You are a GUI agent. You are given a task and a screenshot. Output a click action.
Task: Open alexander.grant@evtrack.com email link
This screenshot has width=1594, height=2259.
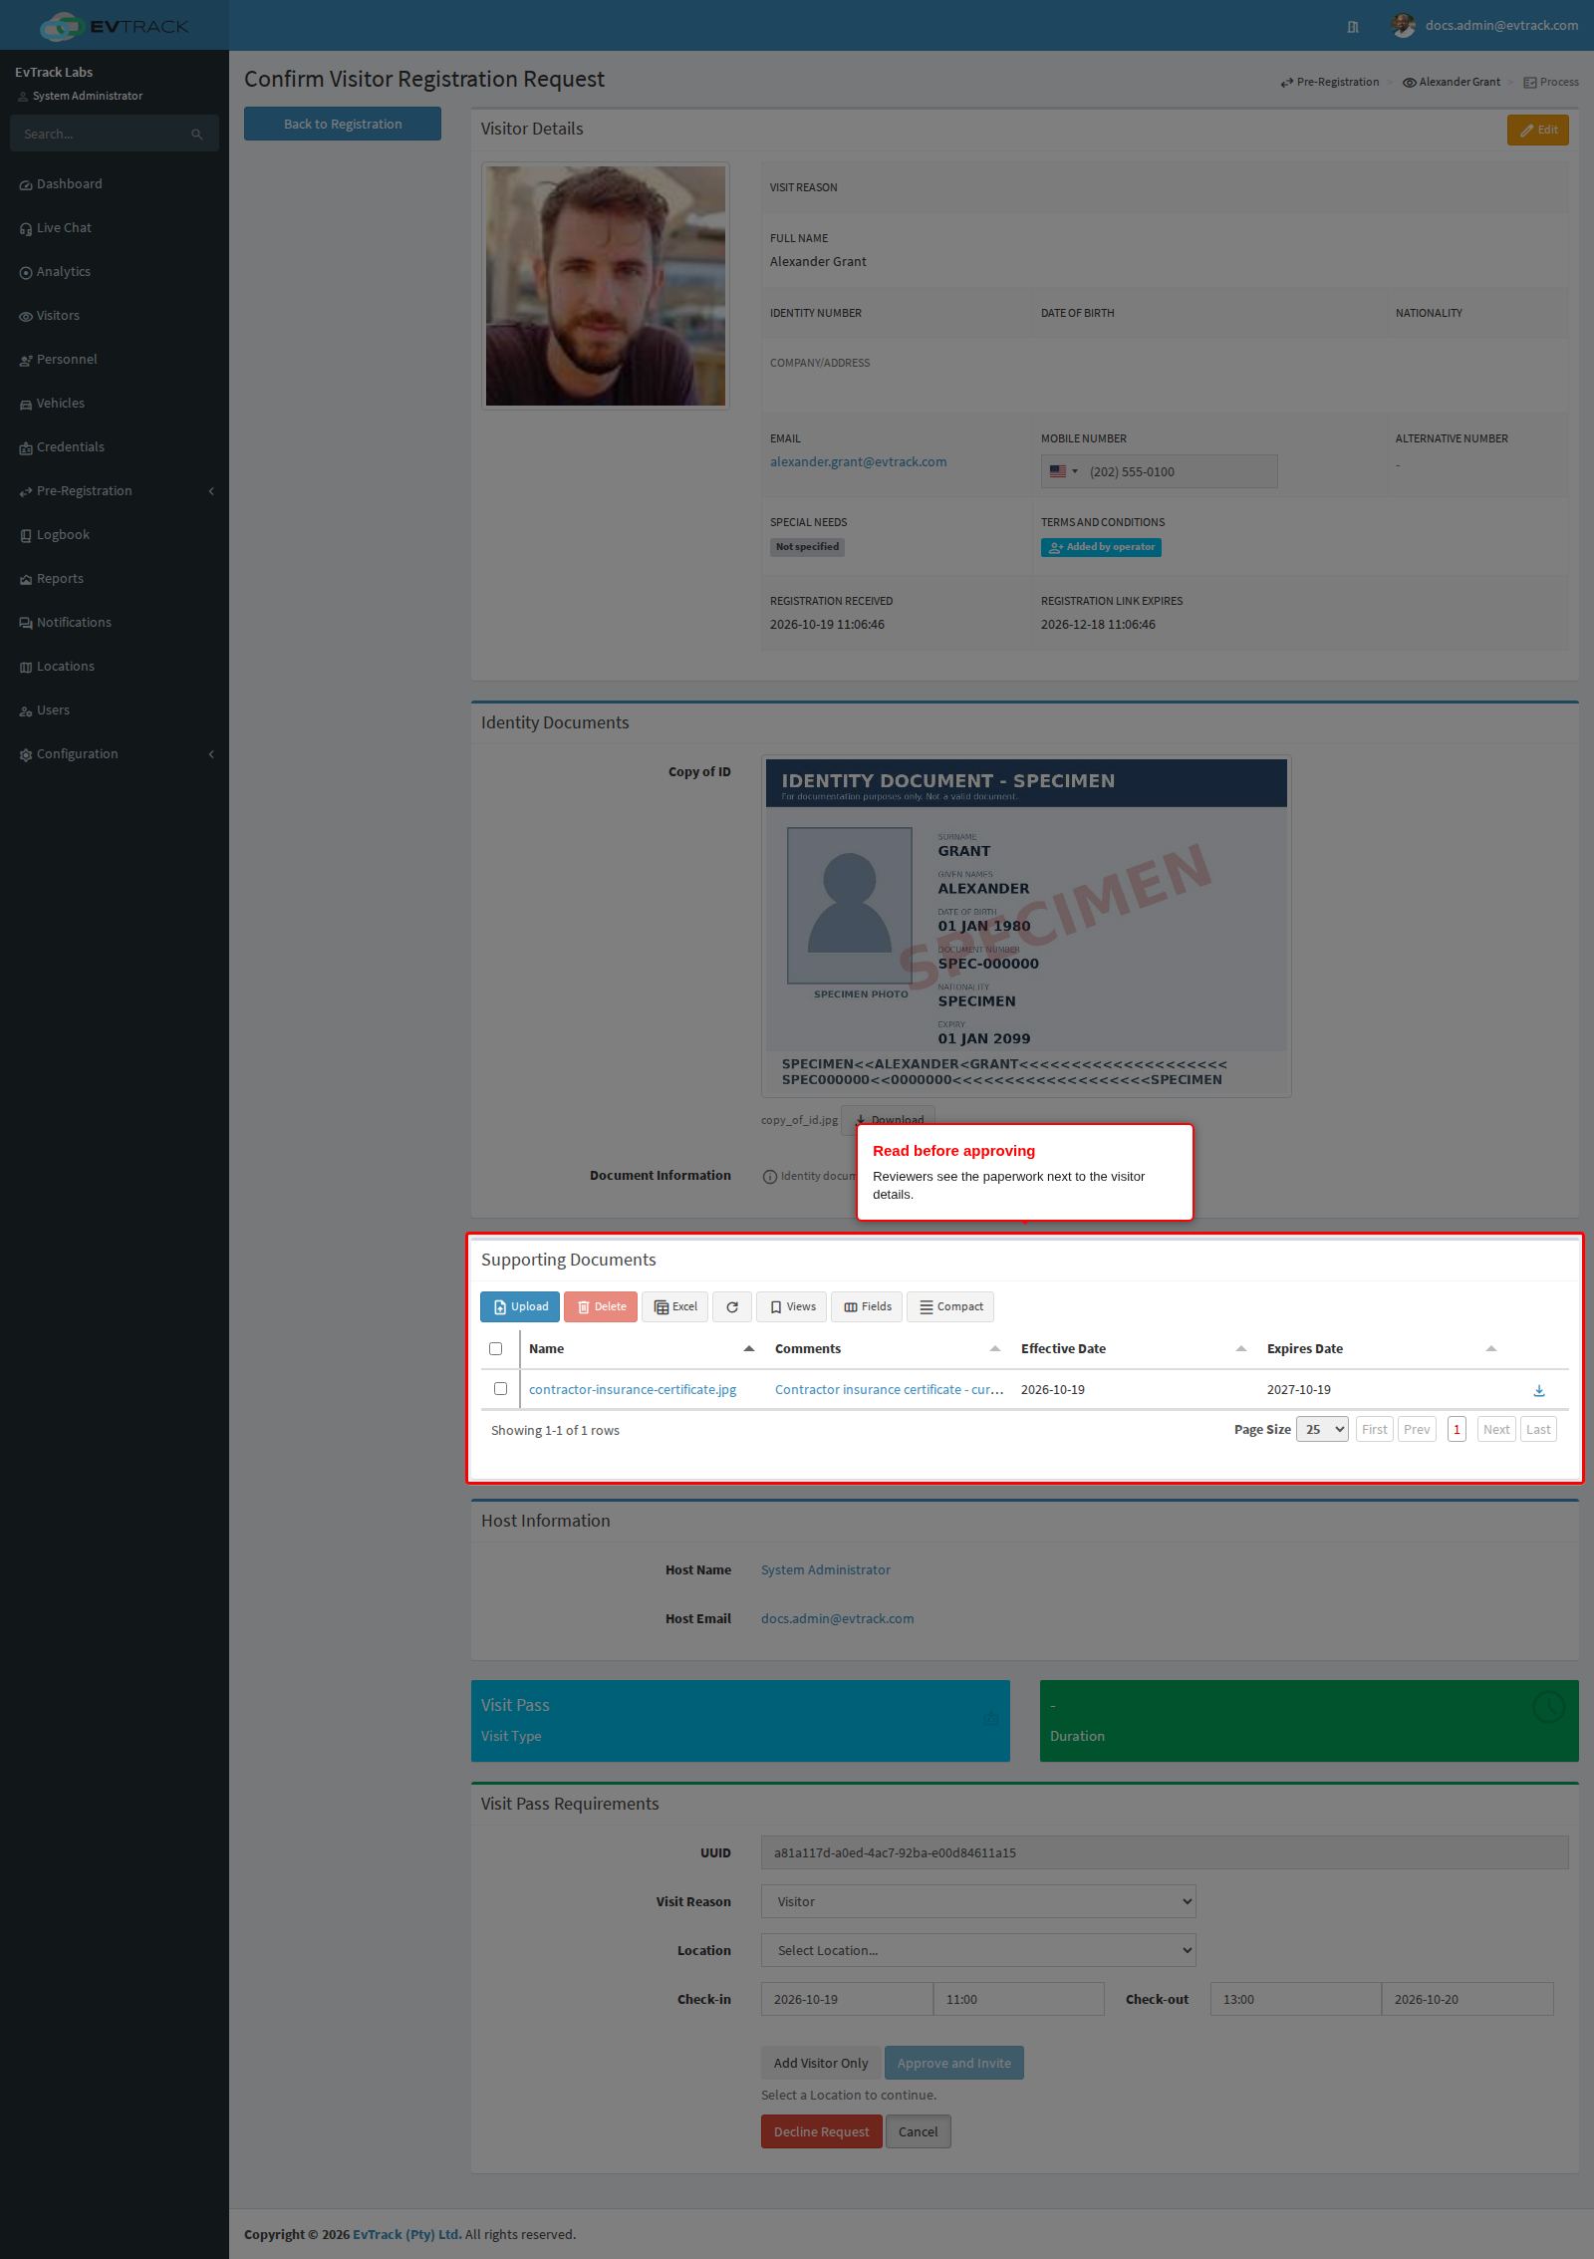[859, 462]
